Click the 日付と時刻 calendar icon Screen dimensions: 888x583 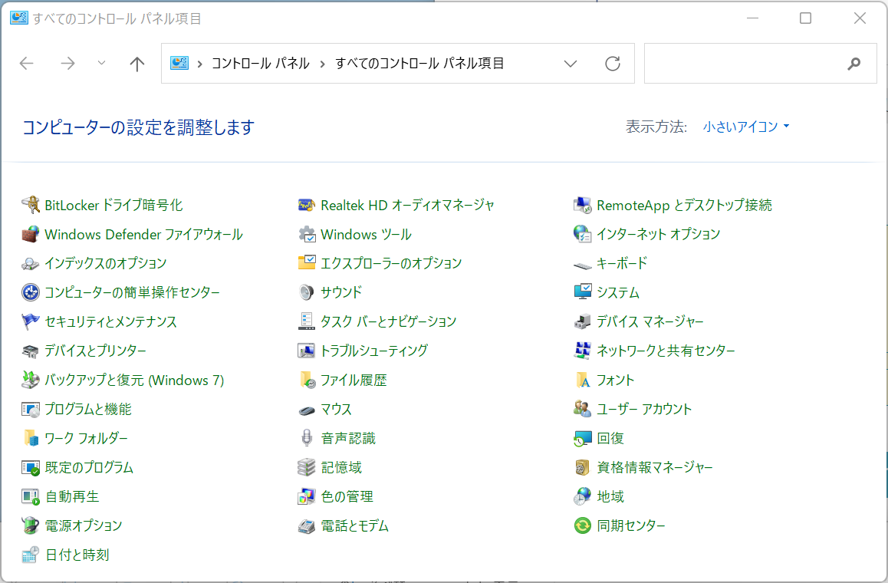tap(30, 555)
